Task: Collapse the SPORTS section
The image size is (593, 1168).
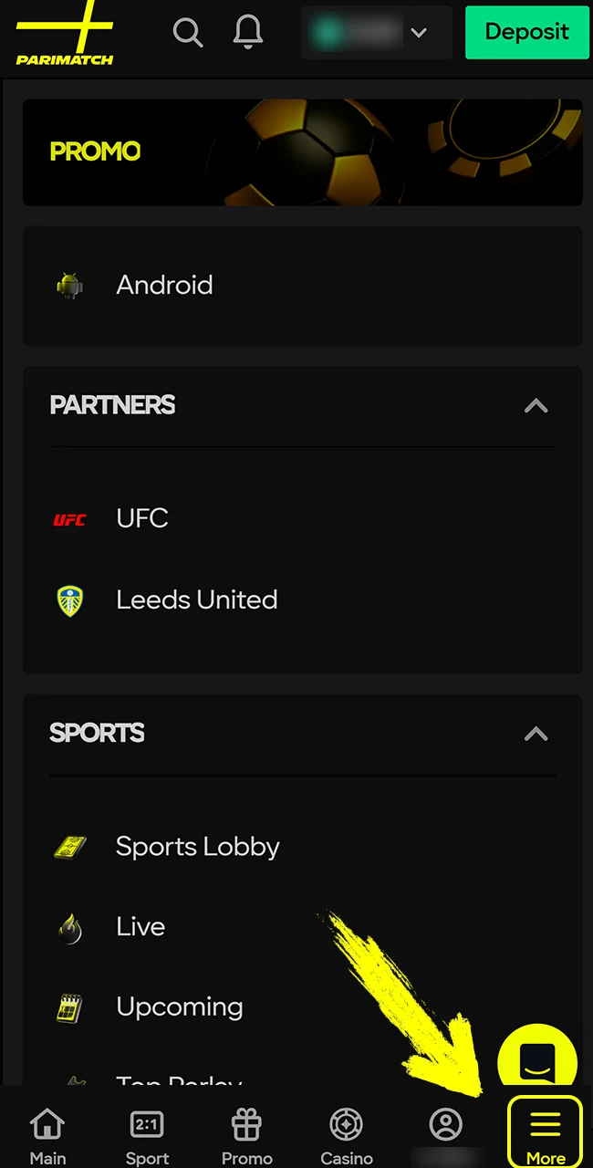Action: point(536,735)
